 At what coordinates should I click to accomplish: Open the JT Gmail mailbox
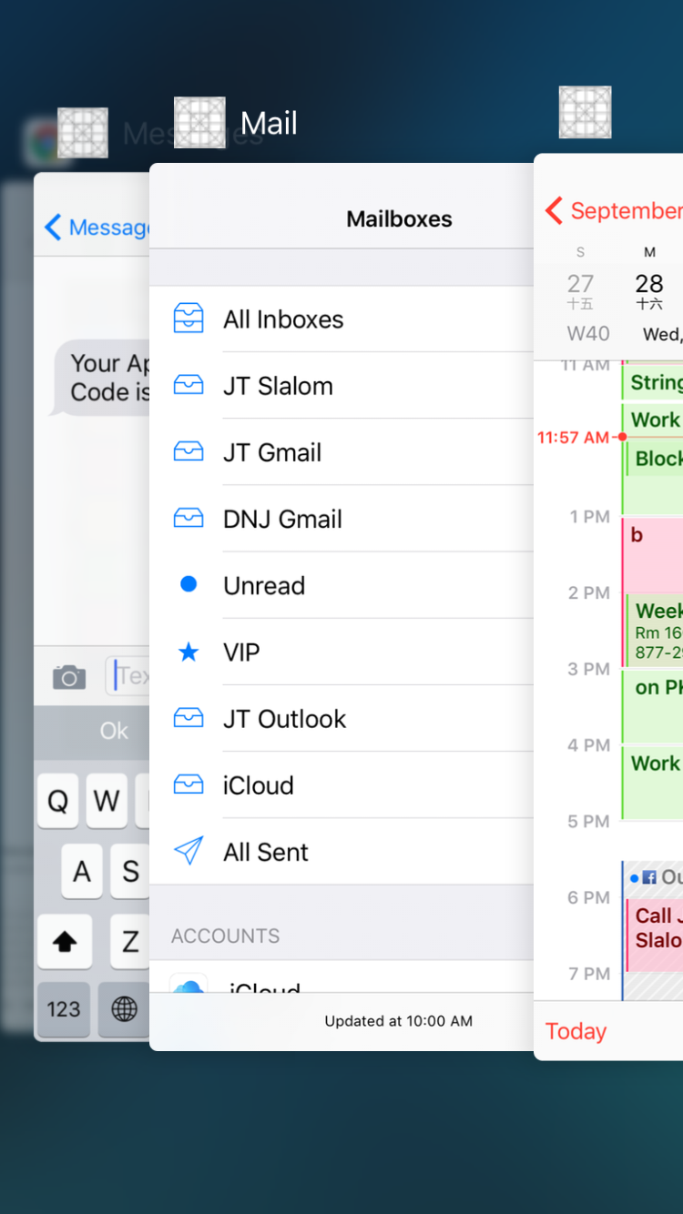341,452
